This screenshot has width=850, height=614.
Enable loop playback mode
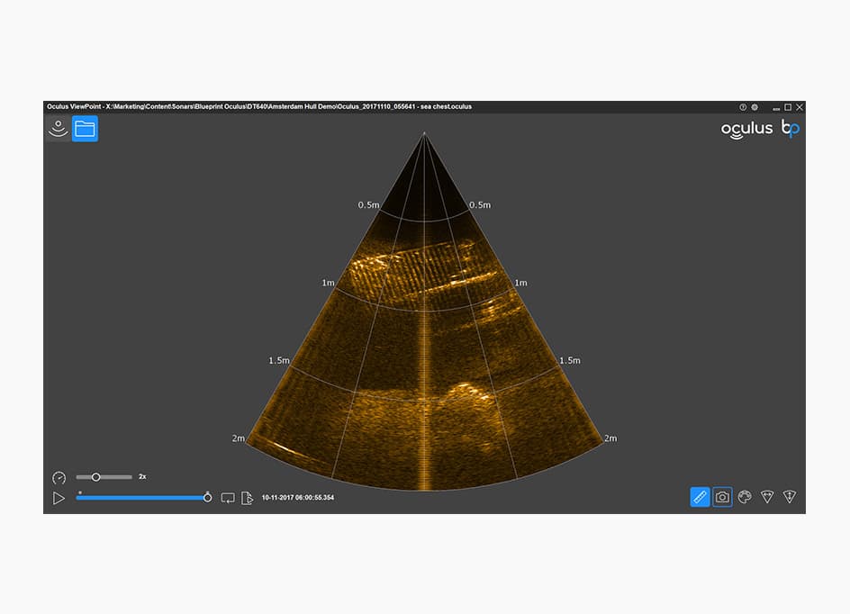click(x=227, y=496)
